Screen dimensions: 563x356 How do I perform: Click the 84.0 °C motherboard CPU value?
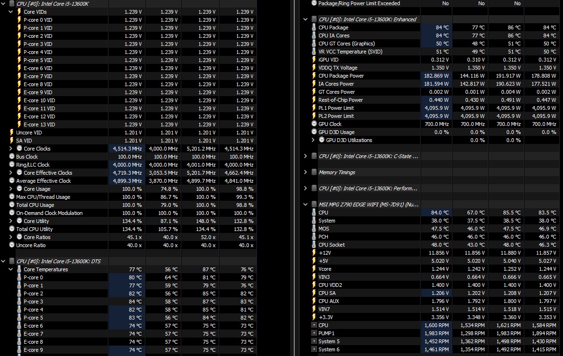point(440,213)
